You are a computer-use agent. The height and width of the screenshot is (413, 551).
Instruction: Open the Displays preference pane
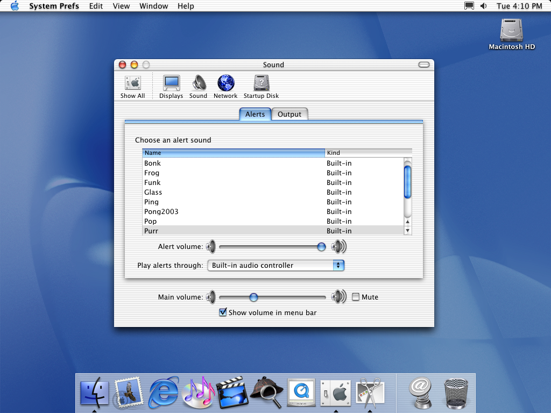tap(171, 86)
